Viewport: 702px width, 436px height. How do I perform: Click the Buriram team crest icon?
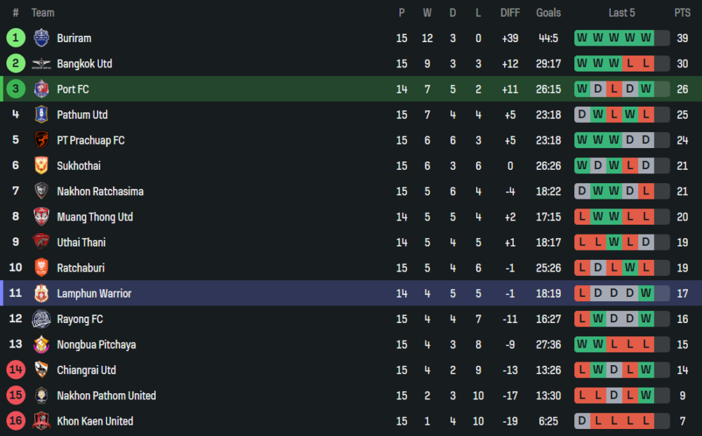[41, 38]
